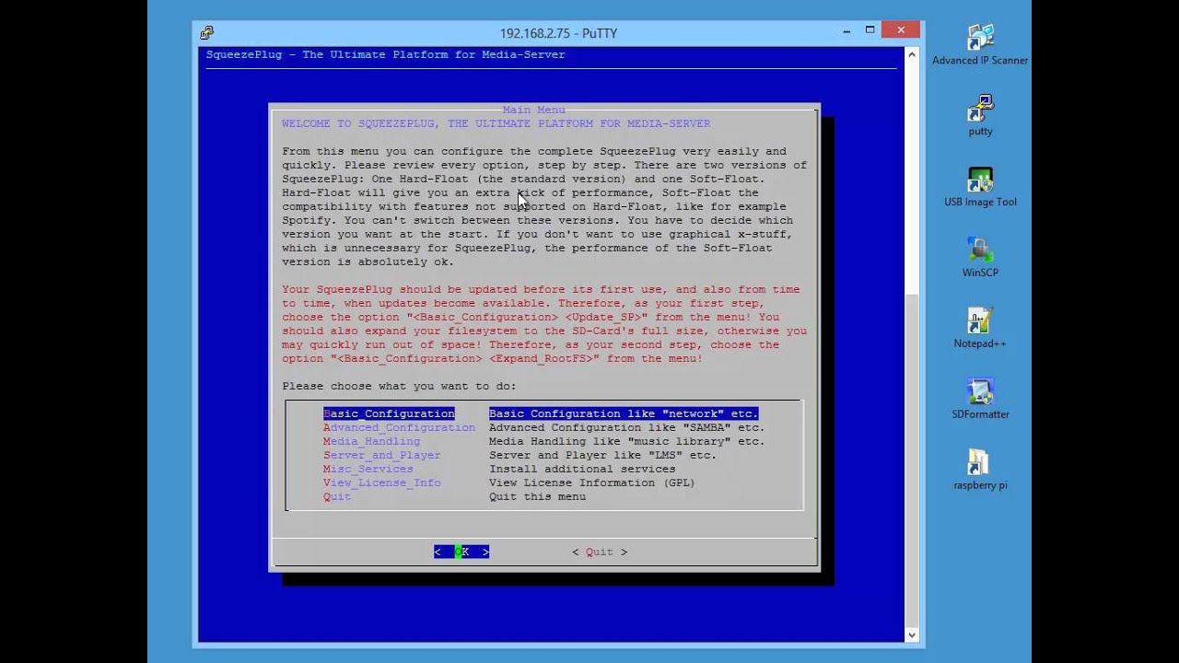
Task: Click 'Advanced Configuration like "SAMBA" etc.' text
Action: coord(627,427)
